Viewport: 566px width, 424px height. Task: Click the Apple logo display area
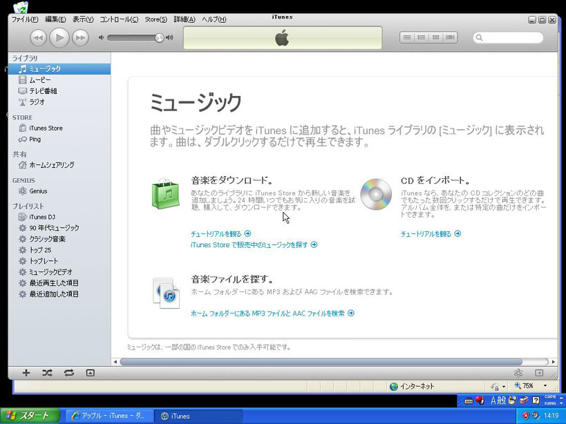click(x=283, y=37)
